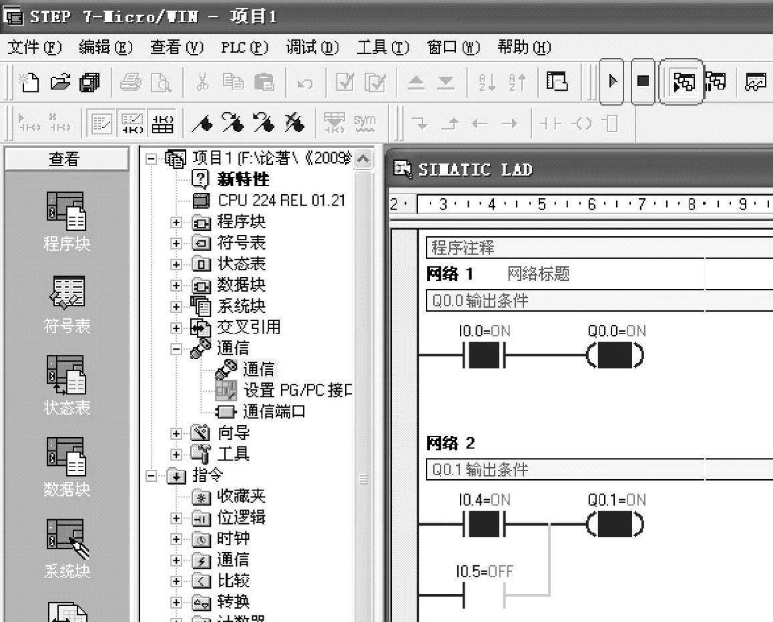
Task: Click the Undo arrow icon
Action: [304, 83]
